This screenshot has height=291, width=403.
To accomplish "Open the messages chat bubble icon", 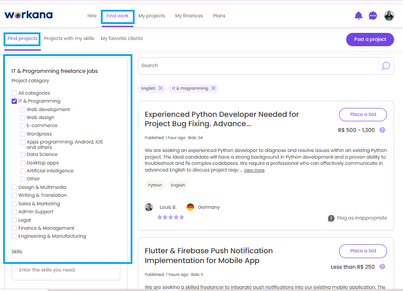I will coord(373,16).
